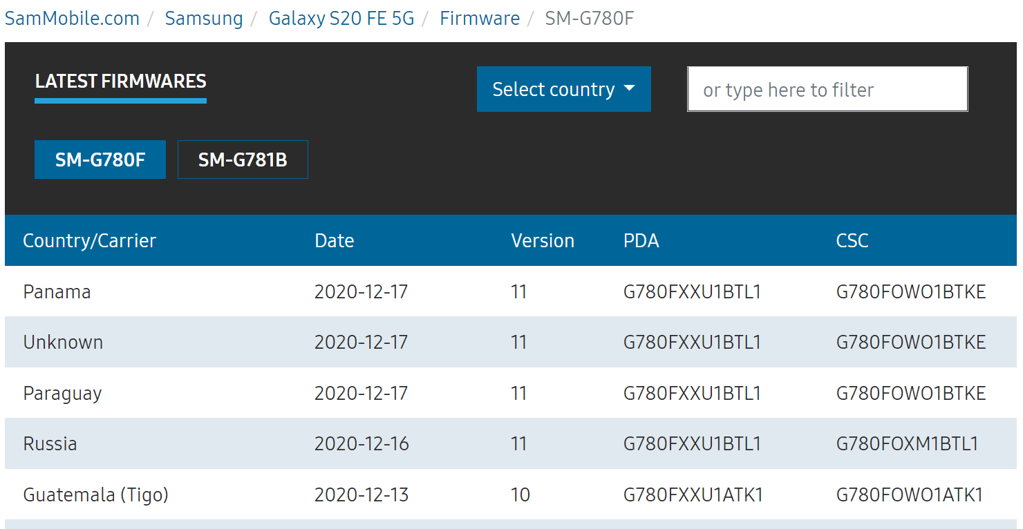The image size is (1023, 529).
Task: Click Guatemala's version number 10
Action: click(520, 494)
